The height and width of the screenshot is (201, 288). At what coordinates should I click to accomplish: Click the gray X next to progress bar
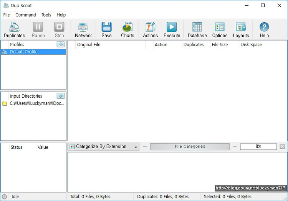coord(282,147)
